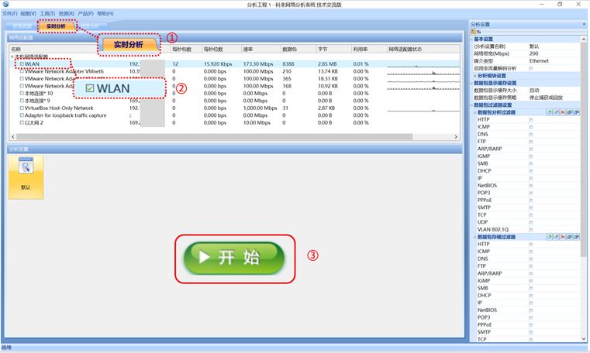Check the 以太网 2 adapter

[x=22, y=123]
